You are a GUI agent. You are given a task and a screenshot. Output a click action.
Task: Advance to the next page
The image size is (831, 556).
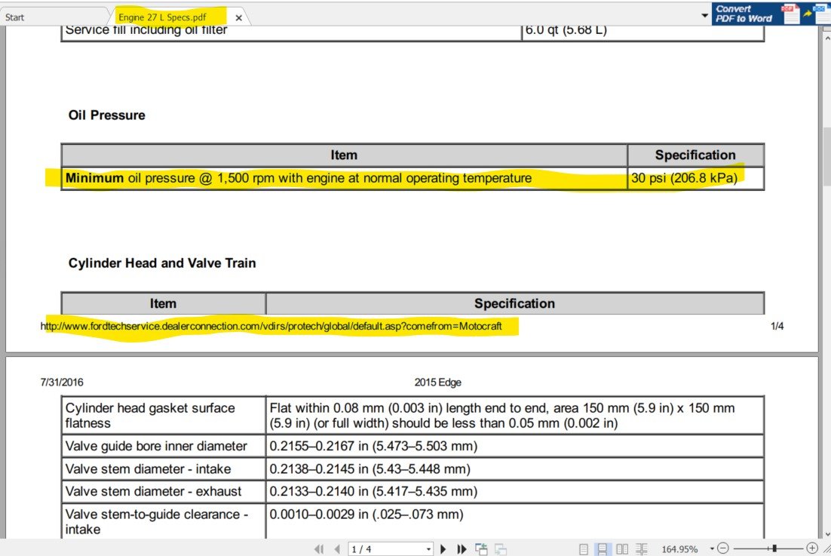[443, 549]
